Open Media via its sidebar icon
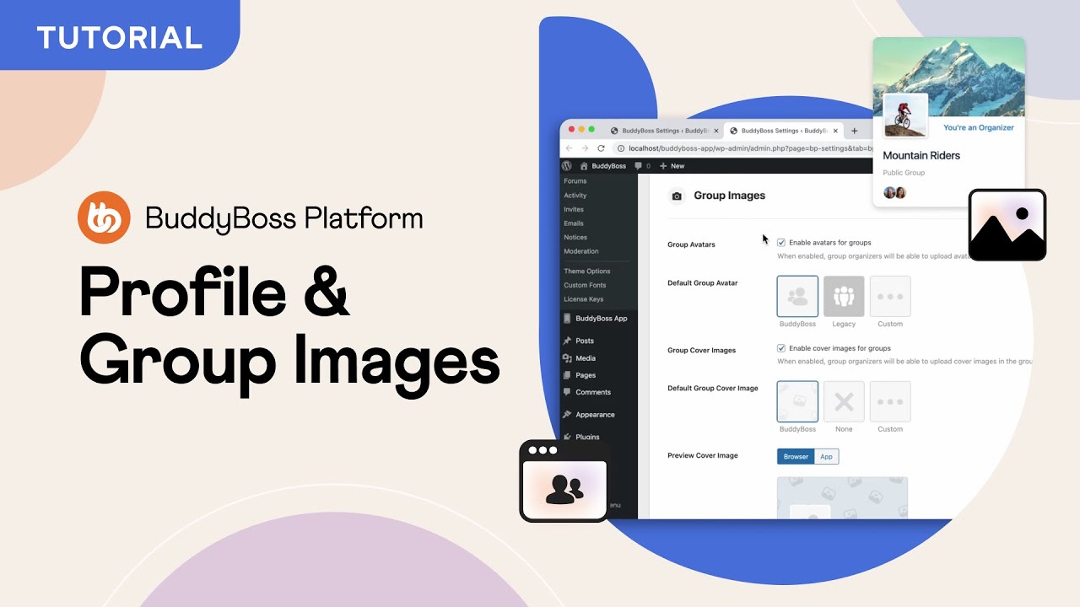 click(567, 358)
